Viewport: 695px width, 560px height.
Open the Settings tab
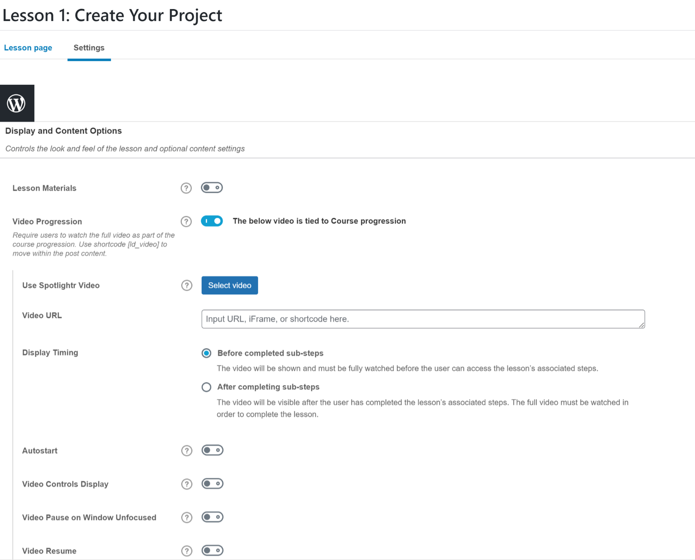pos(89,48)
